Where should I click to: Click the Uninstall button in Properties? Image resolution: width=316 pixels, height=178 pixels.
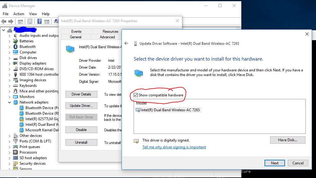pyautogui.click(x=82, y=142)
